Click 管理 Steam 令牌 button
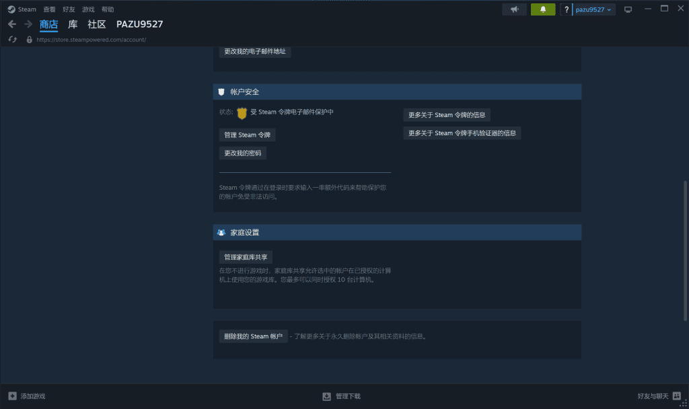 (248, 135)
